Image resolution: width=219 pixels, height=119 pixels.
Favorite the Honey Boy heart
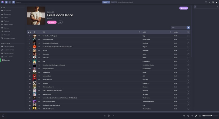coord(39,65)
